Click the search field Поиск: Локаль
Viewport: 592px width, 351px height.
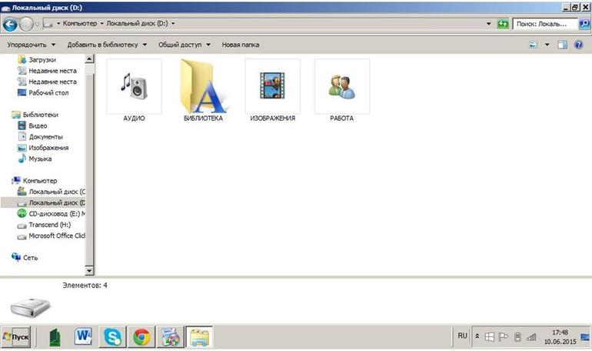point(544,24)
